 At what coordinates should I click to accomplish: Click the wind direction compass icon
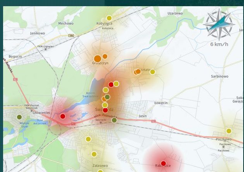(219, 24)
